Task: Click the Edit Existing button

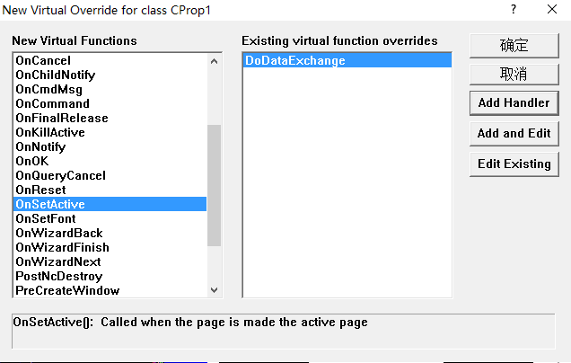Action: (514, 164)
